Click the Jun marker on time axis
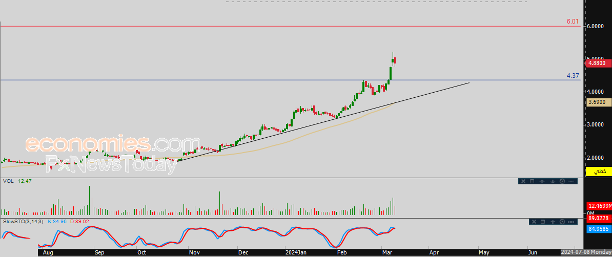Image resolution: width=612 pixels, height=257 pixels. 533,253
